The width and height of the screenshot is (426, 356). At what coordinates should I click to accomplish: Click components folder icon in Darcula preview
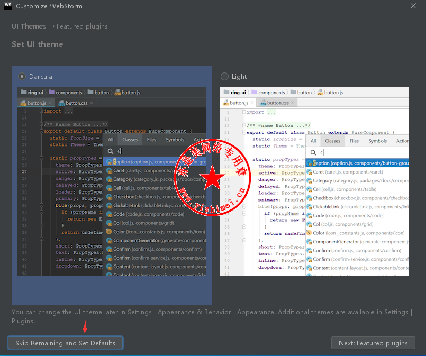coord(52,93)
